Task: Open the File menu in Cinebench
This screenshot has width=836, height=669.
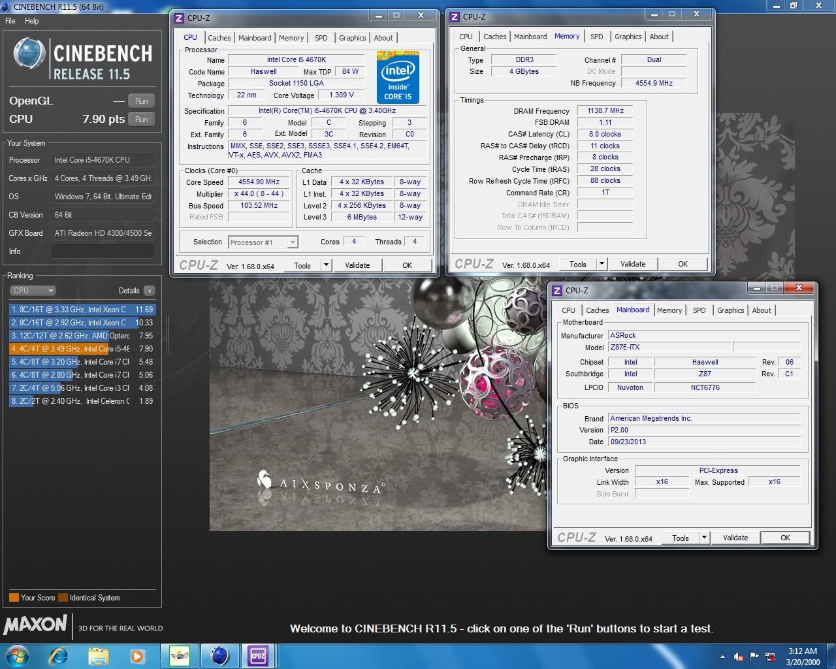Action: click(x=10, y=21)
